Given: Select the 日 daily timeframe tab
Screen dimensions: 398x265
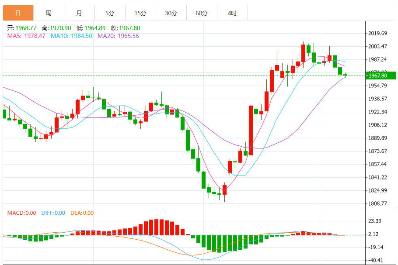Looking at the screenshot, I should 18,13.
